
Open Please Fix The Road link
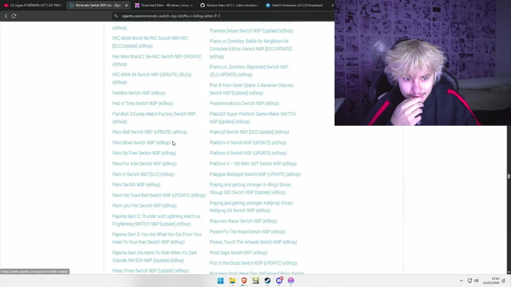[x=248, y=232]
